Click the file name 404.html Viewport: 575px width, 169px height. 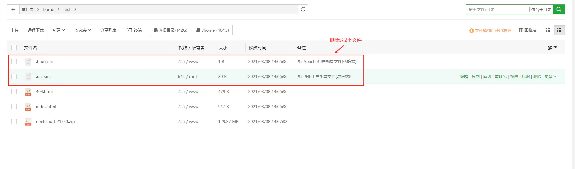(44, 92)
